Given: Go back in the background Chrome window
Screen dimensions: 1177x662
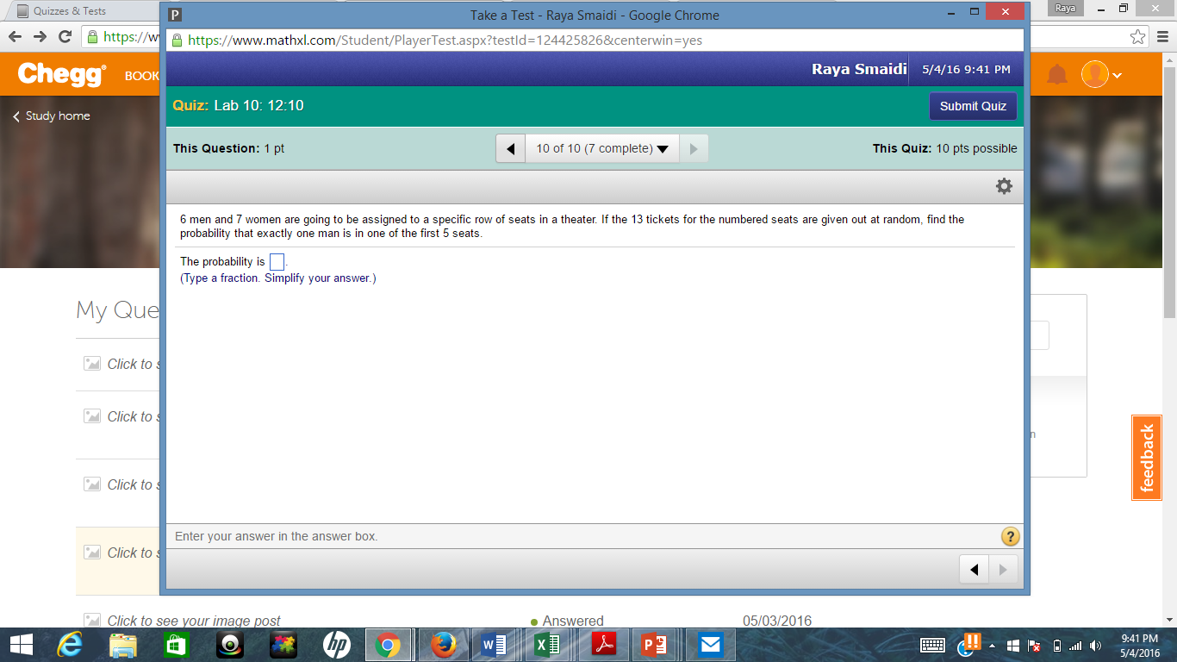Looking at the screenshot, I should [16, 36].
